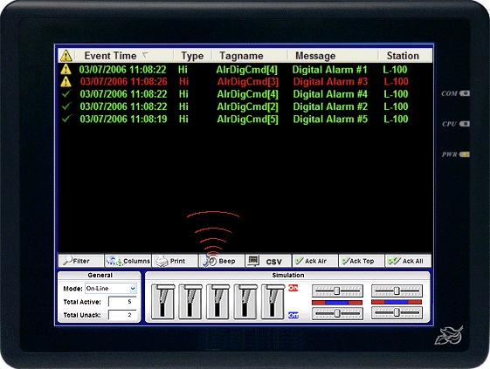Click checkmark icon on Digital Alarm #2 row
The width and height of the screenshot is (490, 369).
(66, 106)
